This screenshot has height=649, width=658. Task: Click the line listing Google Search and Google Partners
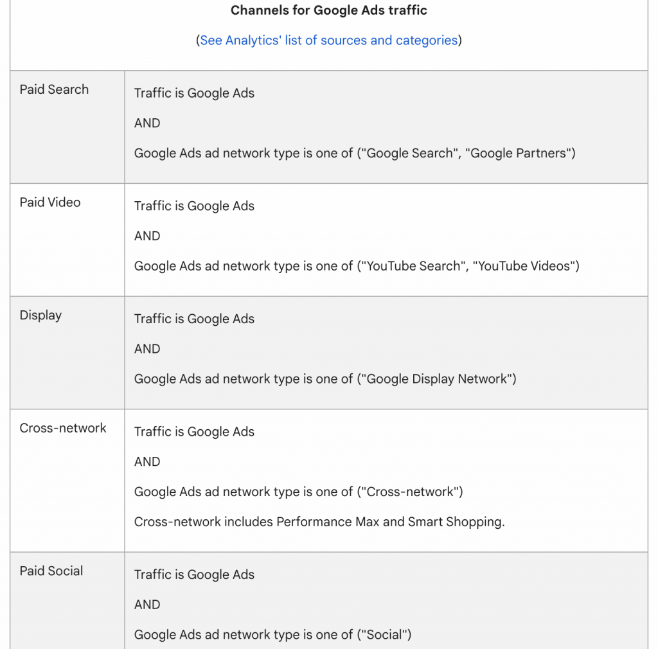[355, 154]
